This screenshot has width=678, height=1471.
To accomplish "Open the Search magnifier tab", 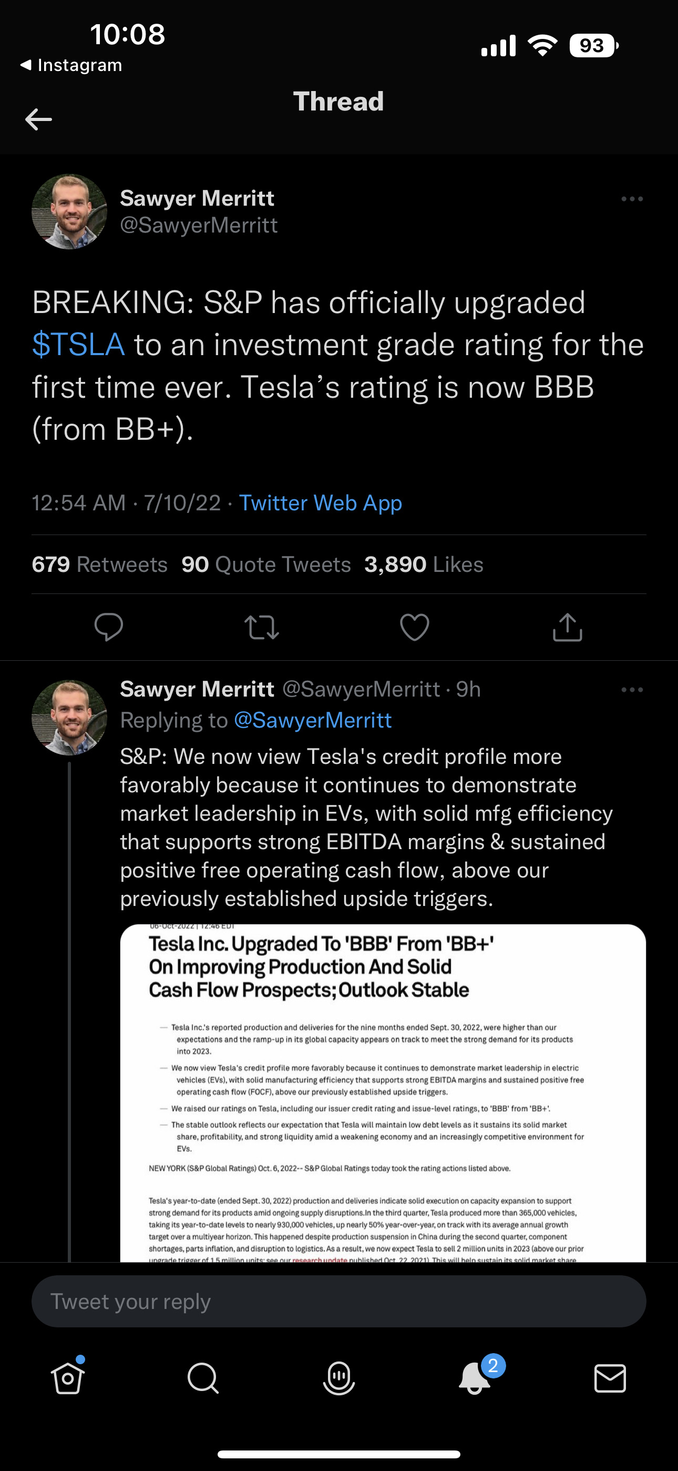I will click(203, 1378).
